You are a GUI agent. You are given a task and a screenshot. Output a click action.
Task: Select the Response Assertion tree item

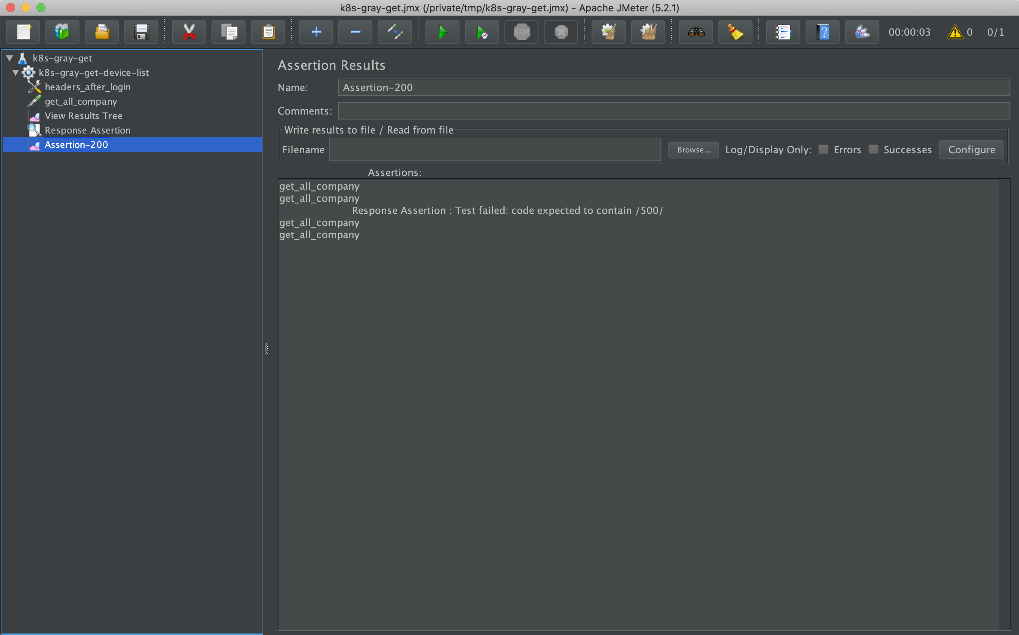pyautogui.click(x=87, y=130)
